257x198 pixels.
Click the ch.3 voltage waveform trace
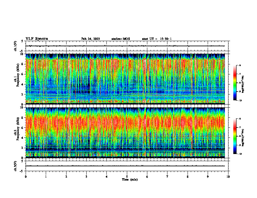[125, 166]
